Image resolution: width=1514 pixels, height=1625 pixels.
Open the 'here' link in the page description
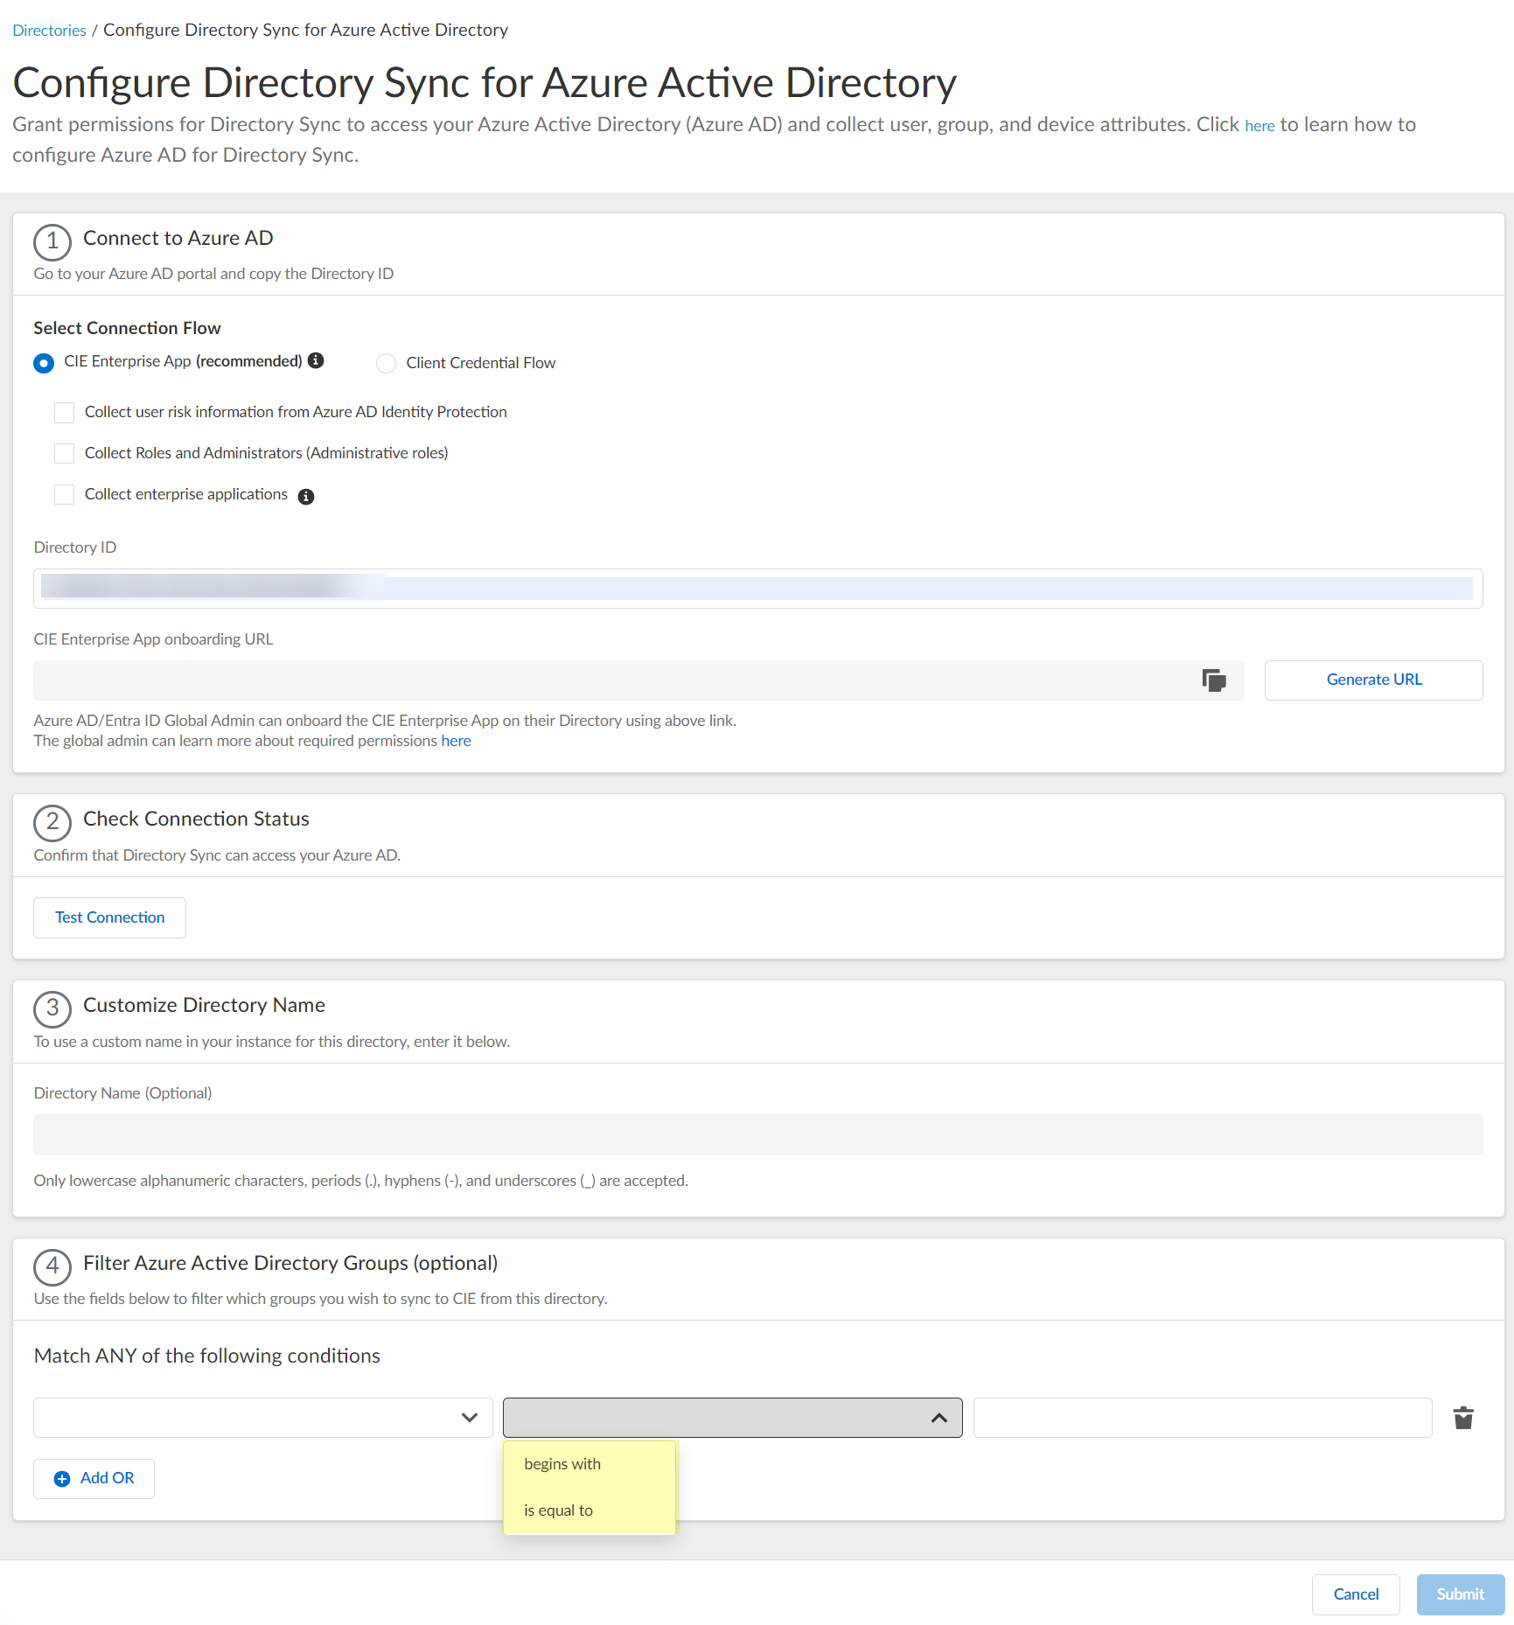coord(1259,126)
